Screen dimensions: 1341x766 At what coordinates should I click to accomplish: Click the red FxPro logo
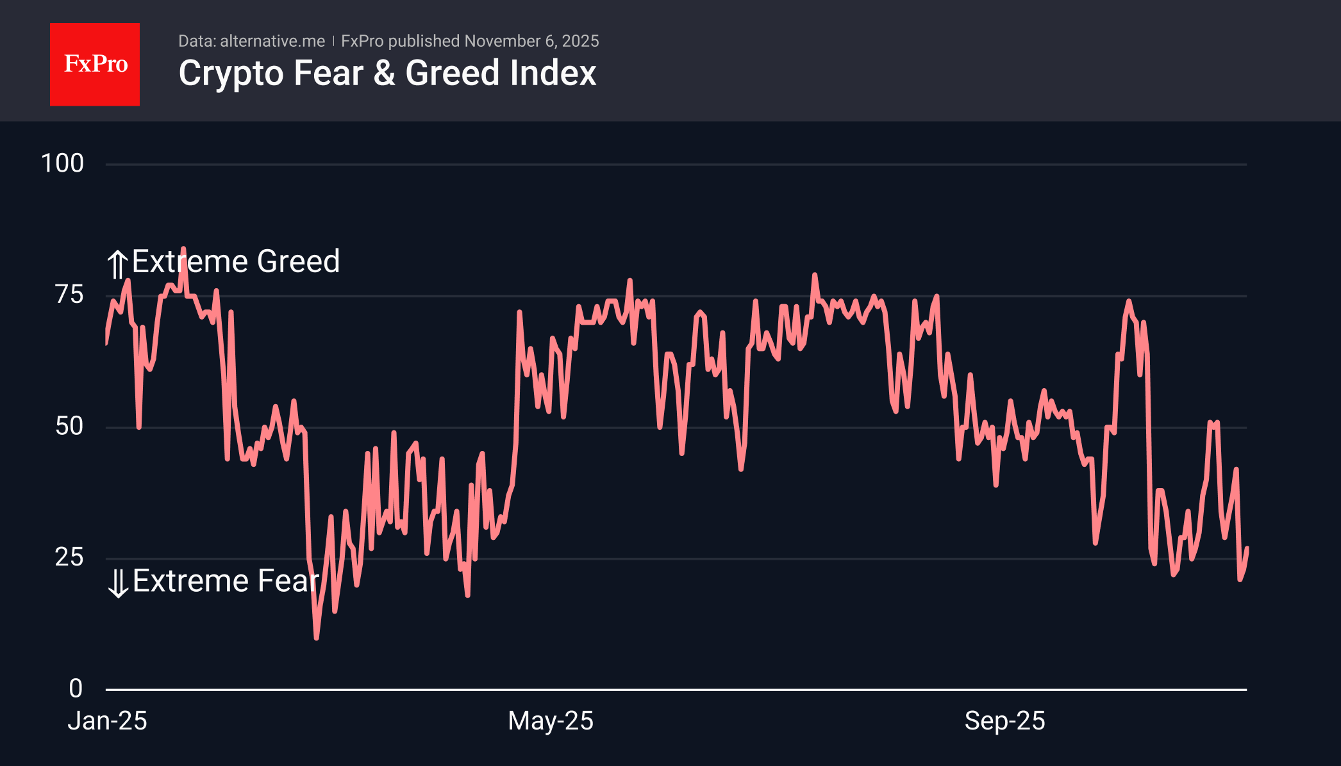[95, 65]
